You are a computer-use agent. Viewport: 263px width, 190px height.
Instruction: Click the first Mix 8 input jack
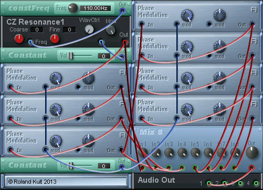(x=143, y=168)
